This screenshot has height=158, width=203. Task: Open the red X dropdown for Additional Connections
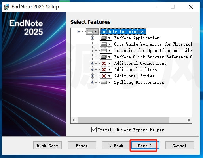[106, 63]
